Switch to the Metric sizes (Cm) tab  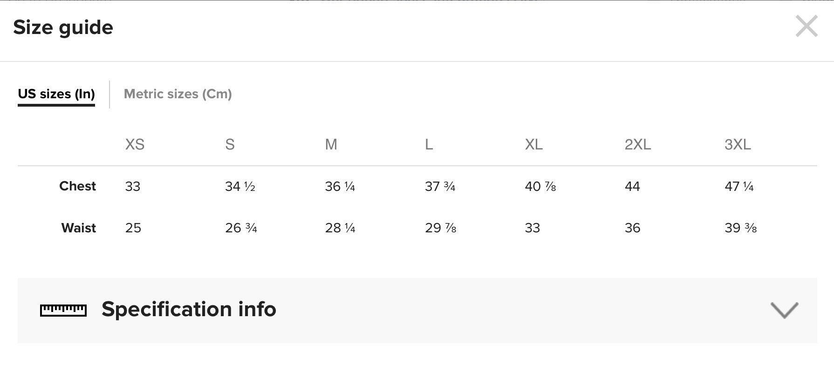point(178,94)
